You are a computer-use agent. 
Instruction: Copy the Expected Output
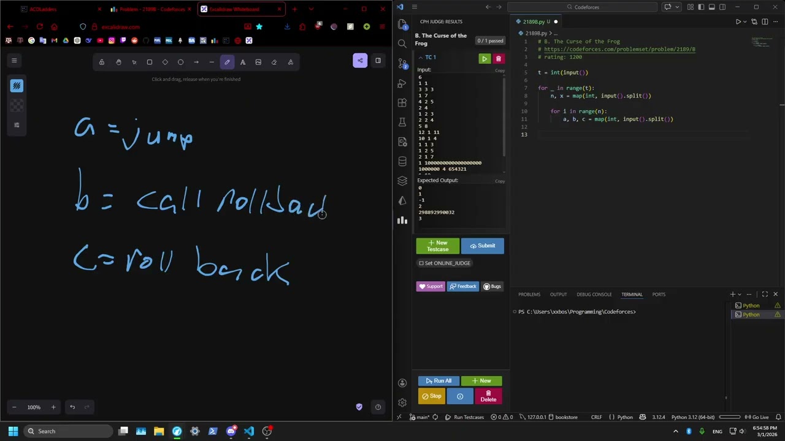500,181
